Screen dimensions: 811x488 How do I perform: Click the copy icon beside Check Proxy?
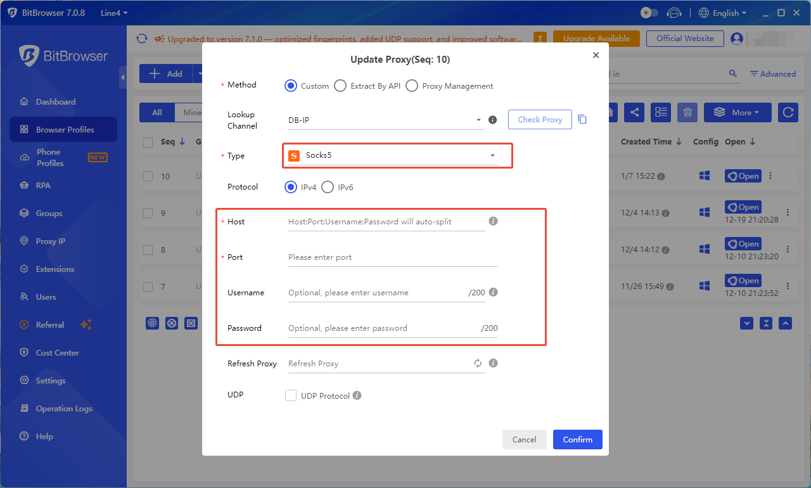click(x=582, y=120)
